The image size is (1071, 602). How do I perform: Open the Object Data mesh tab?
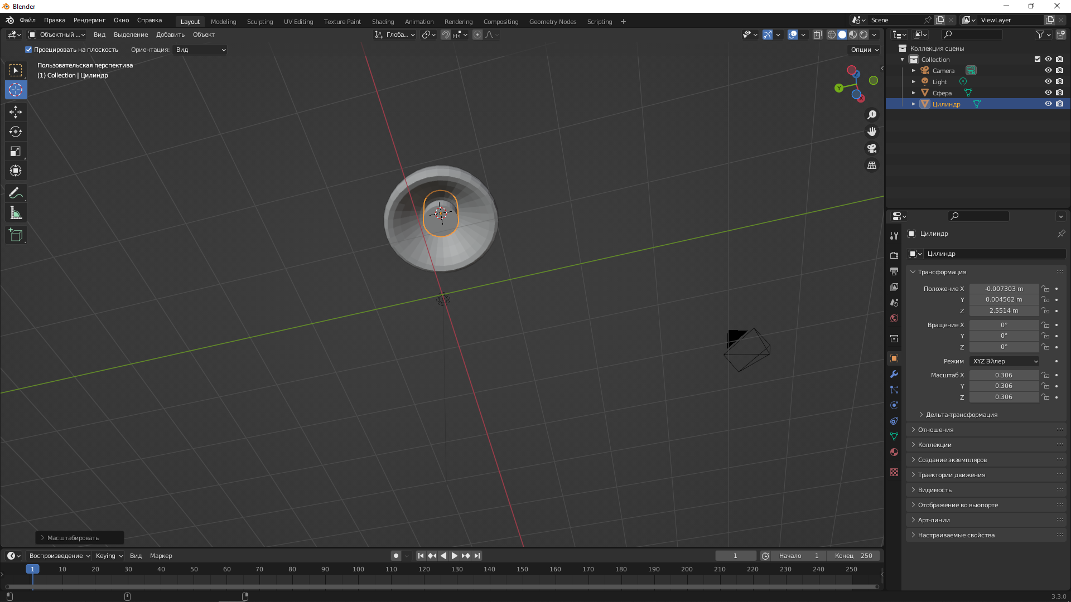[894, 436]
